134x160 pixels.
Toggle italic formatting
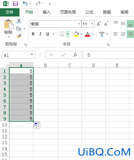pyautogui.click(x=40, y=34)
